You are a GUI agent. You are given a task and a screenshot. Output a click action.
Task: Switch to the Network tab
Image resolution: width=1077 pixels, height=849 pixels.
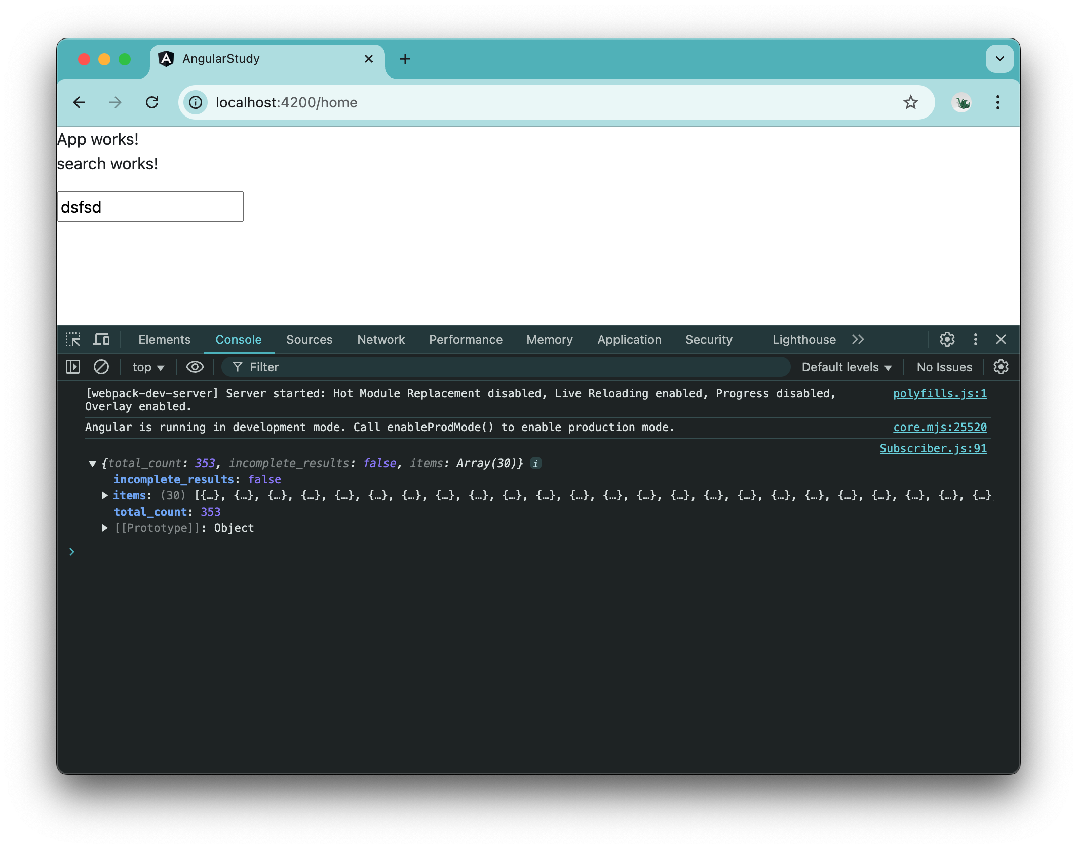tap(381, 339)
